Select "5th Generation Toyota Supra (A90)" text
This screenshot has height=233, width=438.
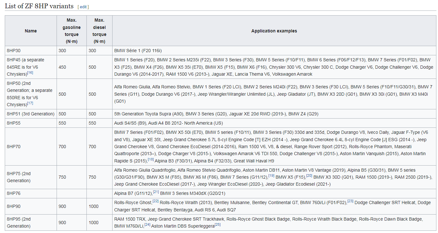click(x=148, y=114)
